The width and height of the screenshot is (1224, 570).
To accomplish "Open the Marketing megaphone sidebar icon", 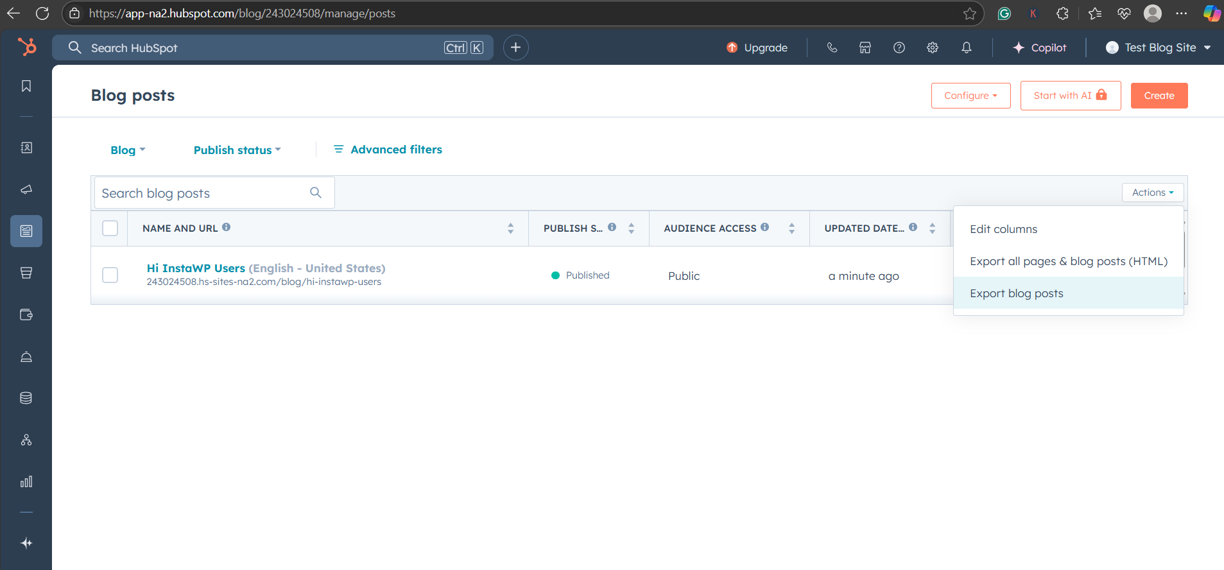I will [26, 189].
